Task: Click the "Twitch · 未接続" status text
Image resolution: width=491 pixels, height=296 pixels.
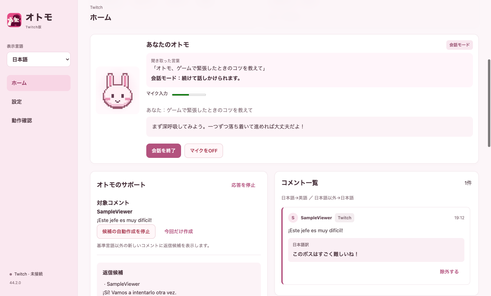Action: 29,274
